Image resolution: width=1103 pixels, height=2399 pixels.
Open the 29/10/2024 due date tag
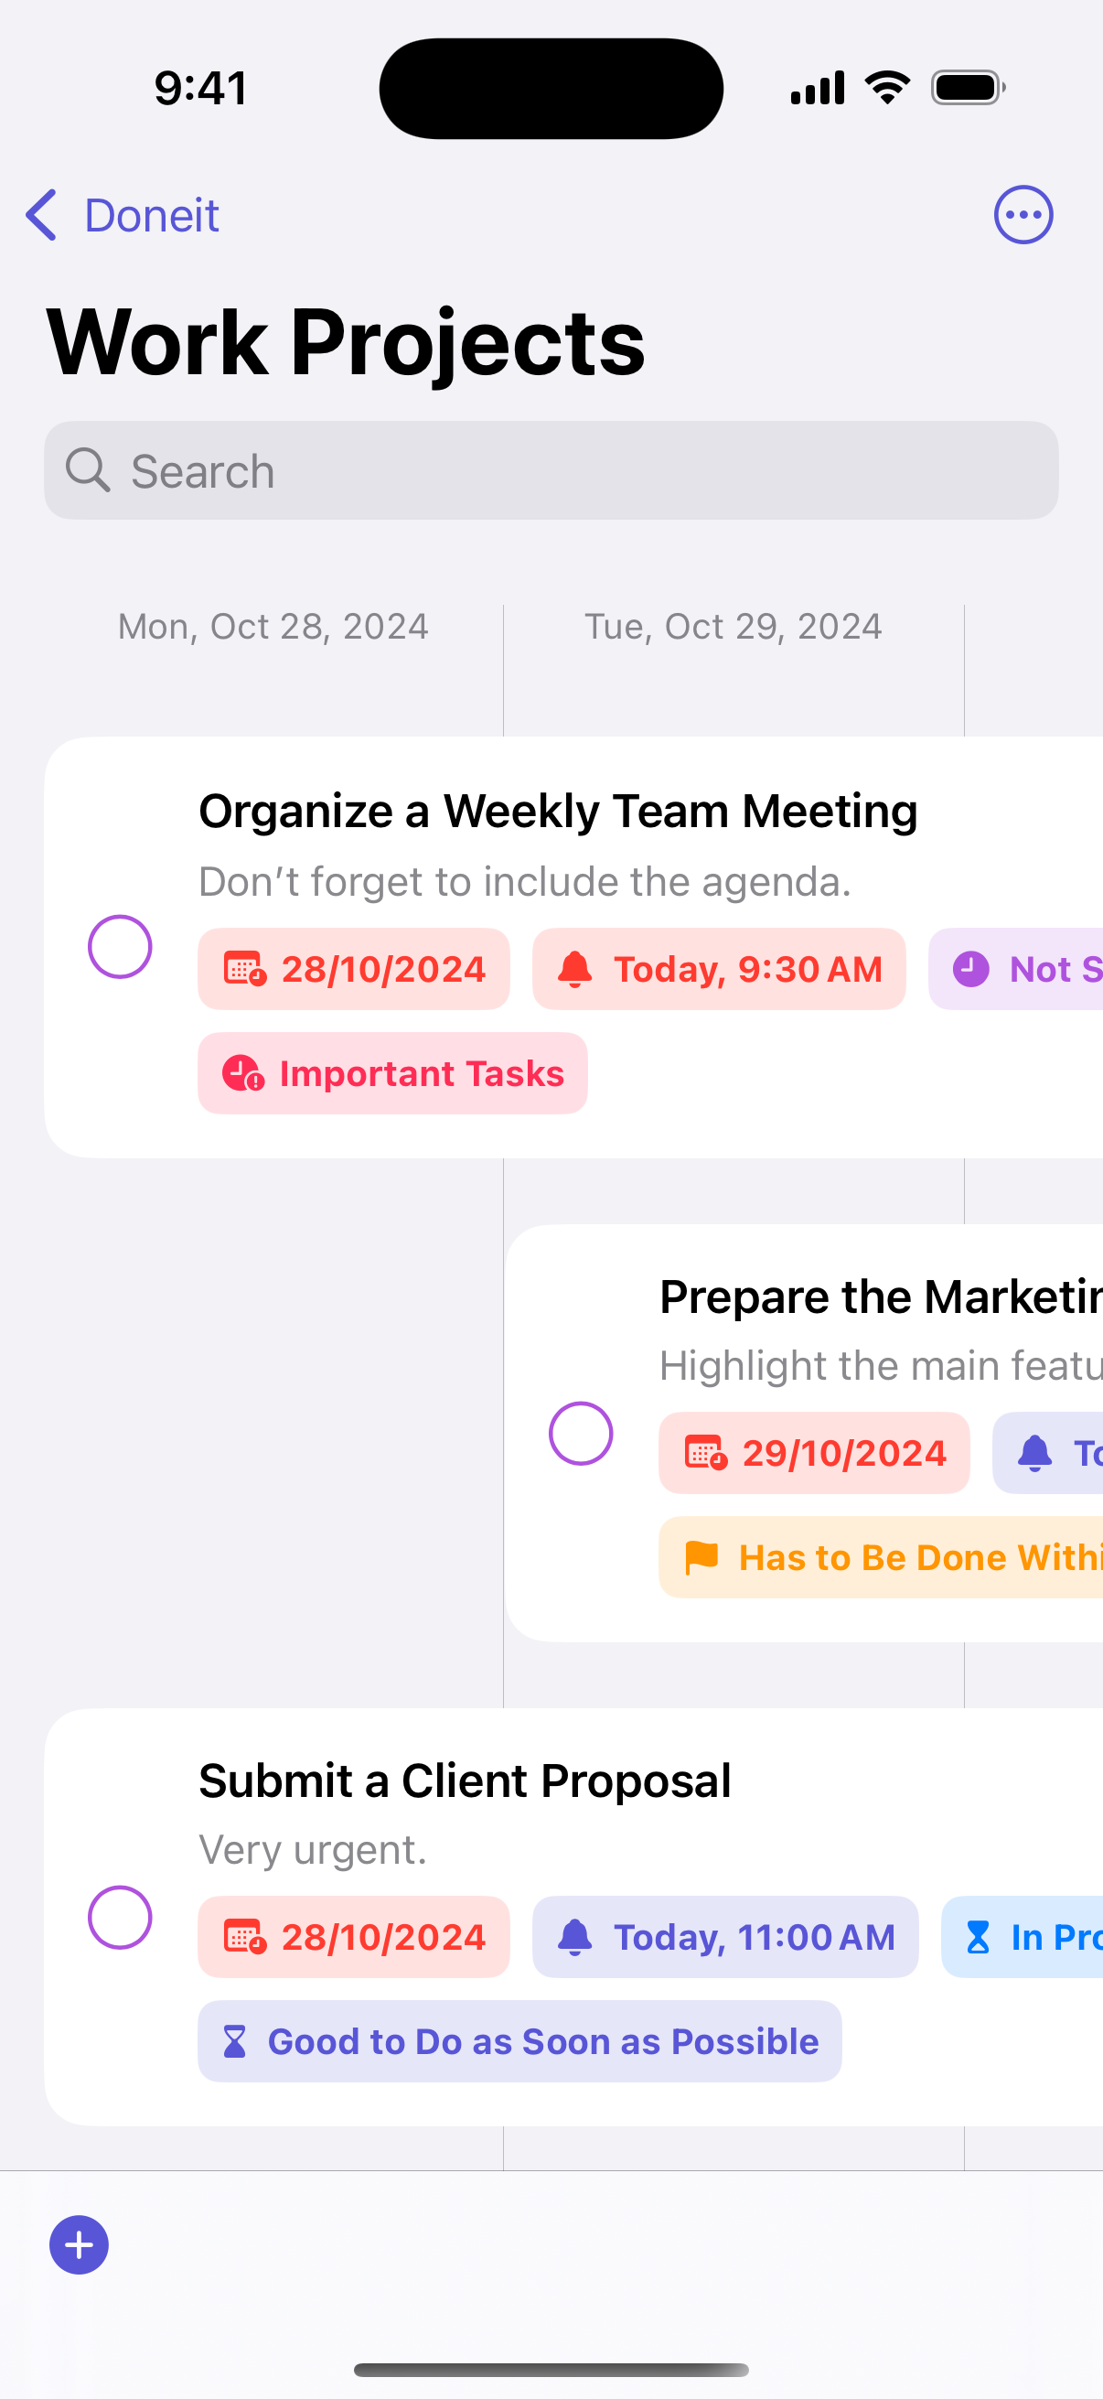coord(815,1453)
